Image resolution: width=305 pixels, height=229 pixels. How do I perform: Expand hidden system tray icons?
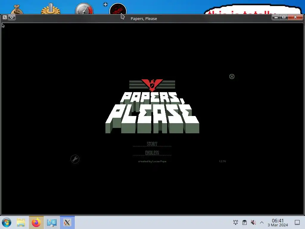click(x=262, y=222)
